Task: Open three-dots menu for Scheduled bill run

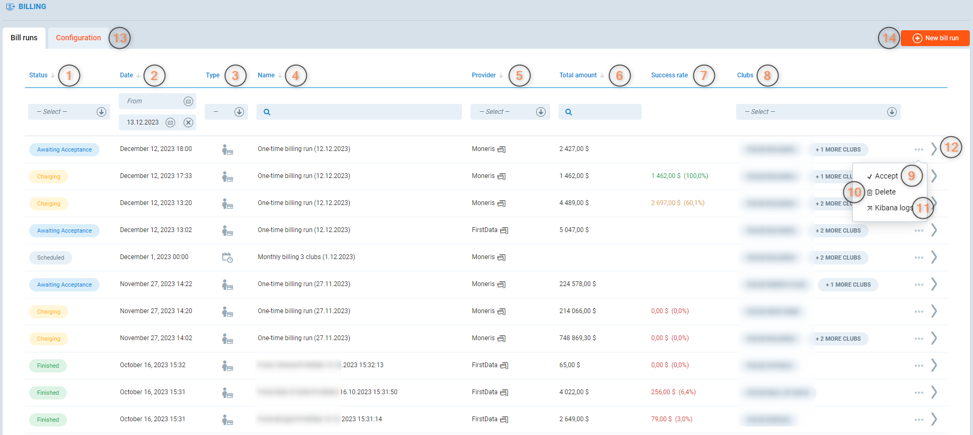Action: click(x=918, y=258)
